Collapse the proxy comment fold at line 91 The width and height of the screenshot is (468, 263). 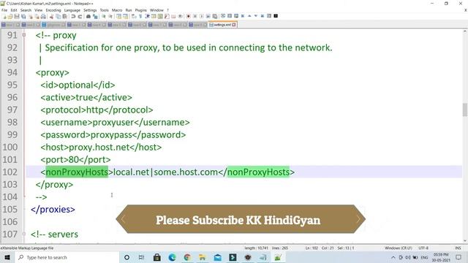tap(24, 35)
